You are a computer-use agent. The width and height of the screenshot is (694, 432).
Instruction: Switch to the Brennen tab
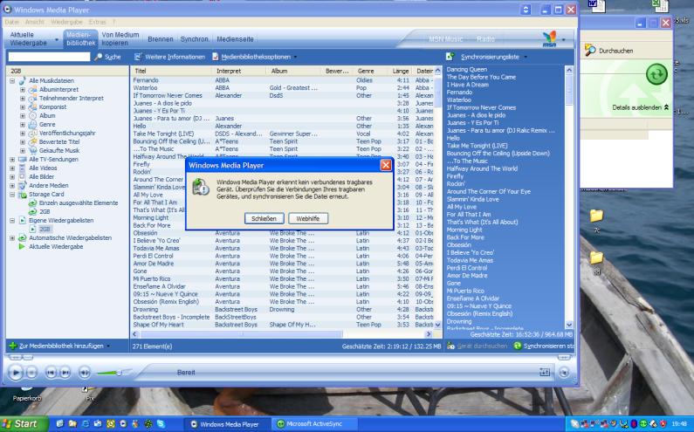[x=161, y=39]
